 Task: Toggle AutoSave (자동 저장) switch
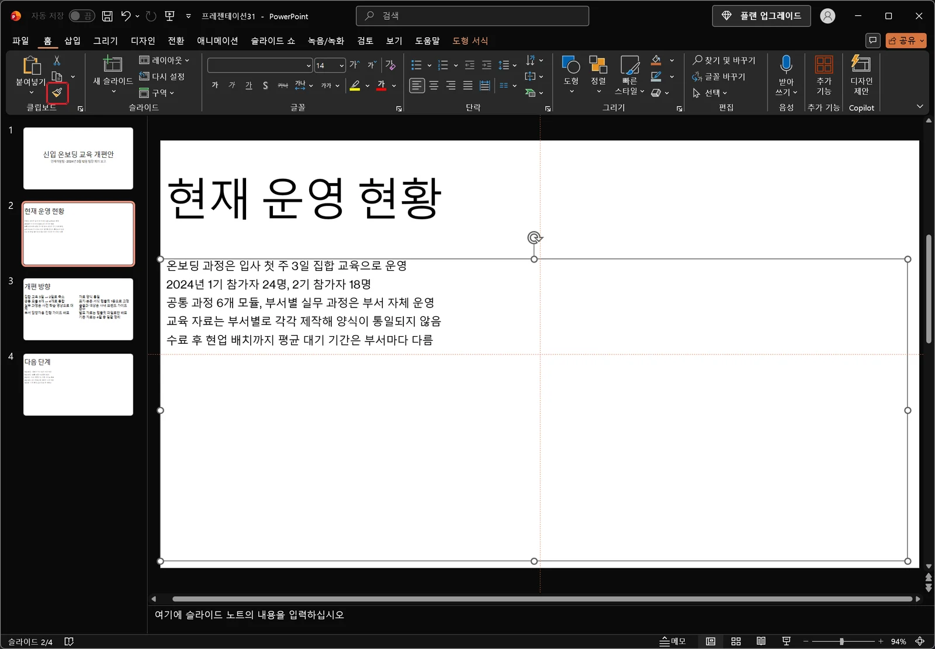click(82, 16)
